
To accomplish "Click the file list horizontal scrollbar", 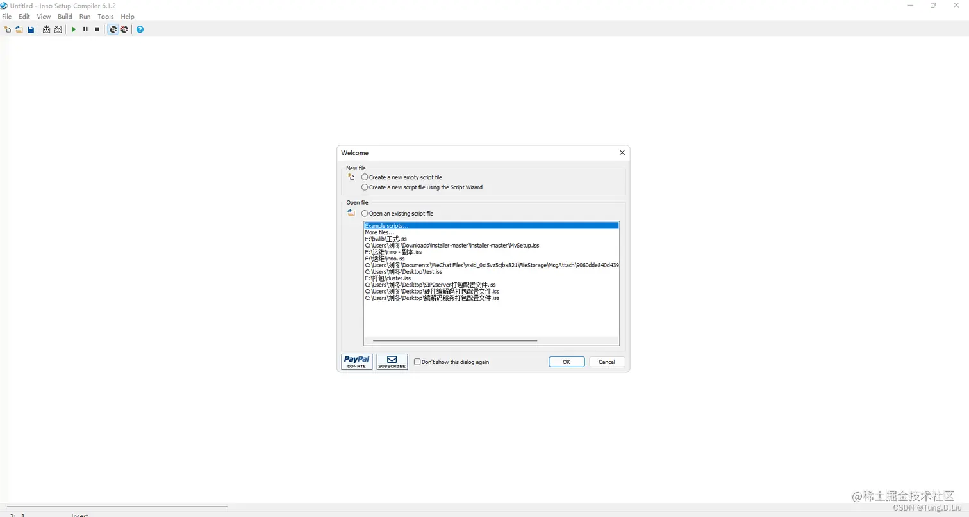I will (455, 341).
